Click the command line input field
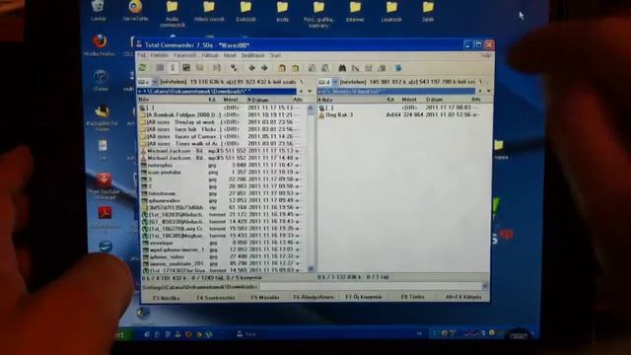This screenshot has height=355, width=631. 371,287
